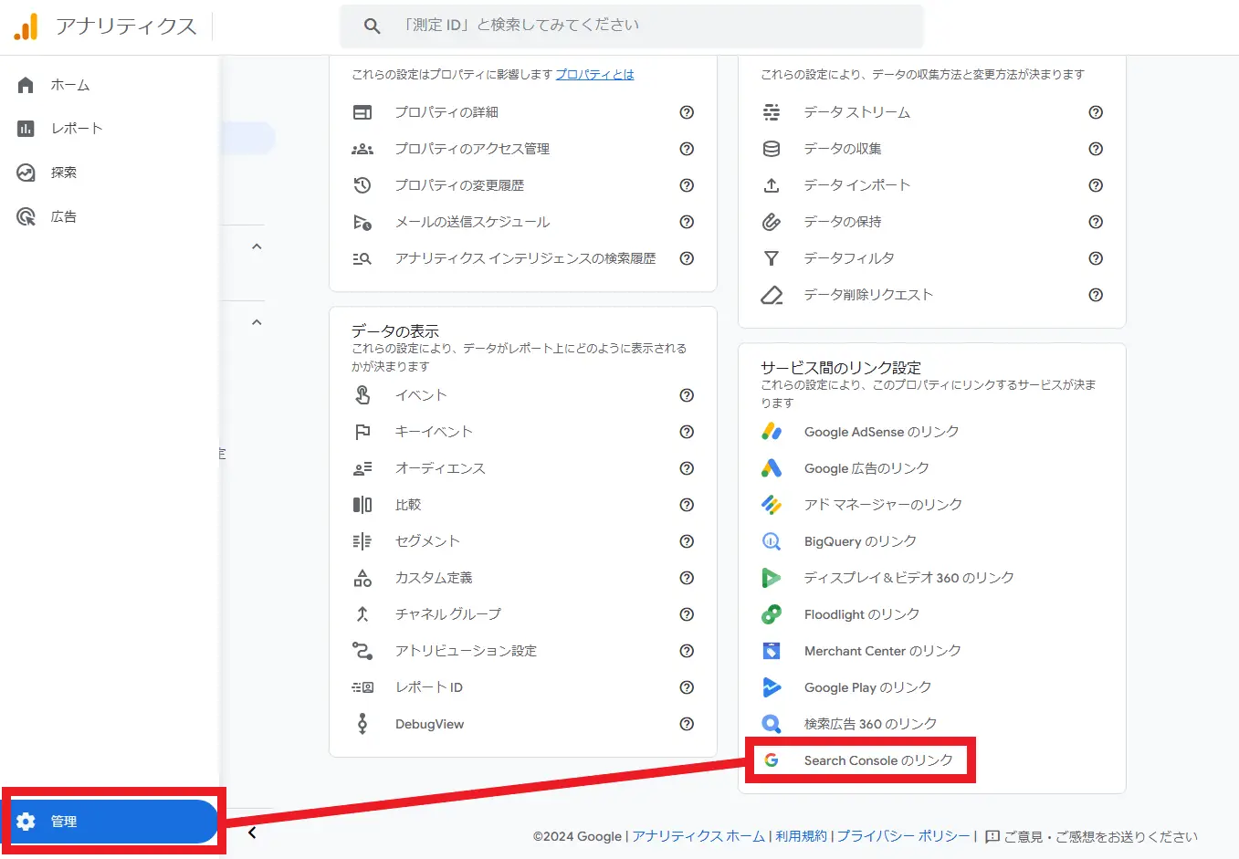1239x859 pixels.
Task: Click the 比較 compare icon
Action: pyautogui.click(x=362, y=505)
